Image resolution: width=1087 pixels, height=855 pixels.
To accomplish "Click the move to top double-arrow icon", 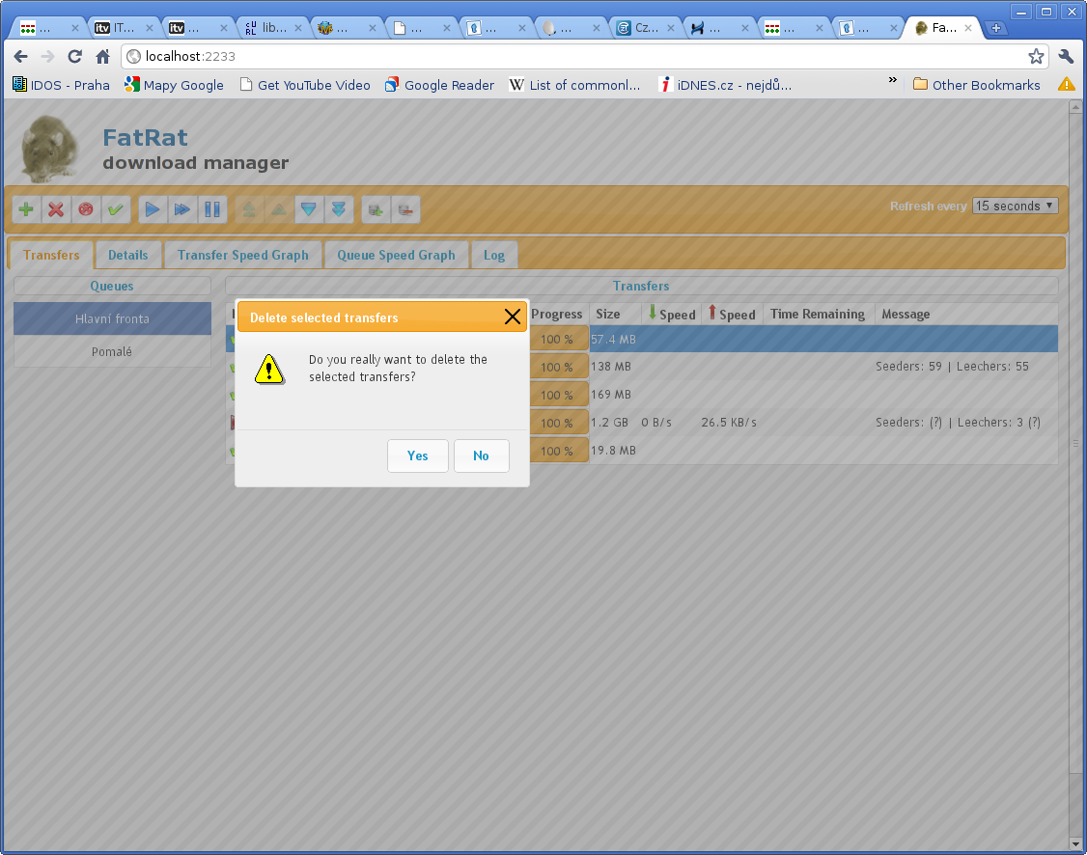I will pyautogui.click(x=249, y=209).
